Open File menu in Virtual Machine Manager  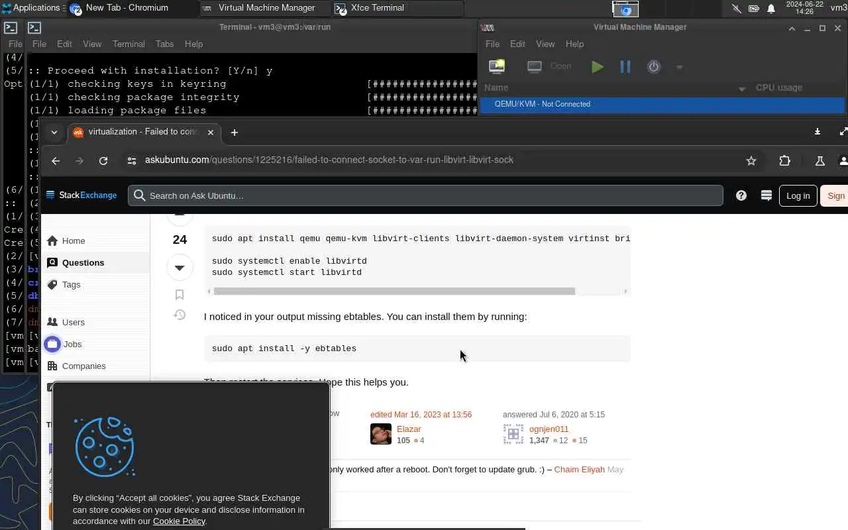pyautogui.click(x=492, y=44)
